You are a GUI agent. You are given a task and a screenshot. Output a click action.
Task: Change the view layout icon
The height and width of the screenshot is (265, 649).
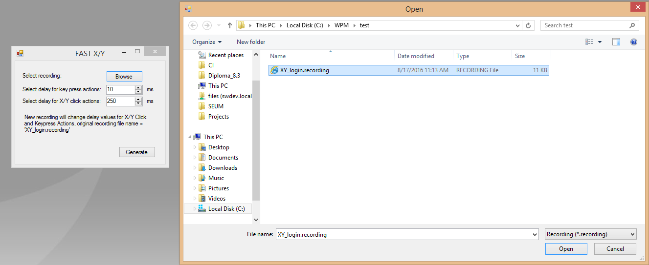click(589, 42)
